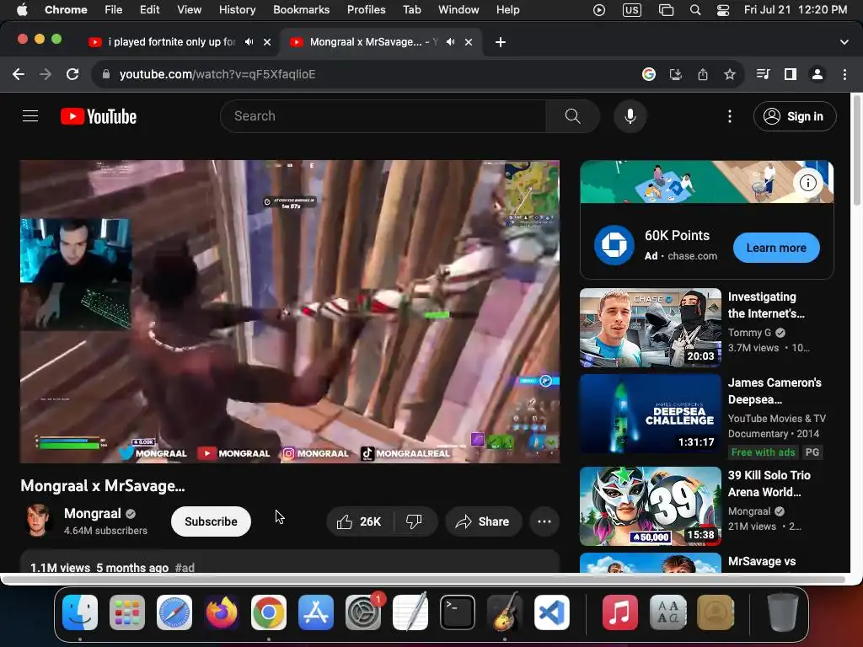Image resolution: width=863 pixels, height=647 pixels.
Task: Open the Mongraal channel name link
Action: click(93, 513)
